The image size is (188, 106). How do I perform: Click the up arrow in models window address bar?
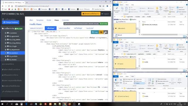tap(122, 17)
